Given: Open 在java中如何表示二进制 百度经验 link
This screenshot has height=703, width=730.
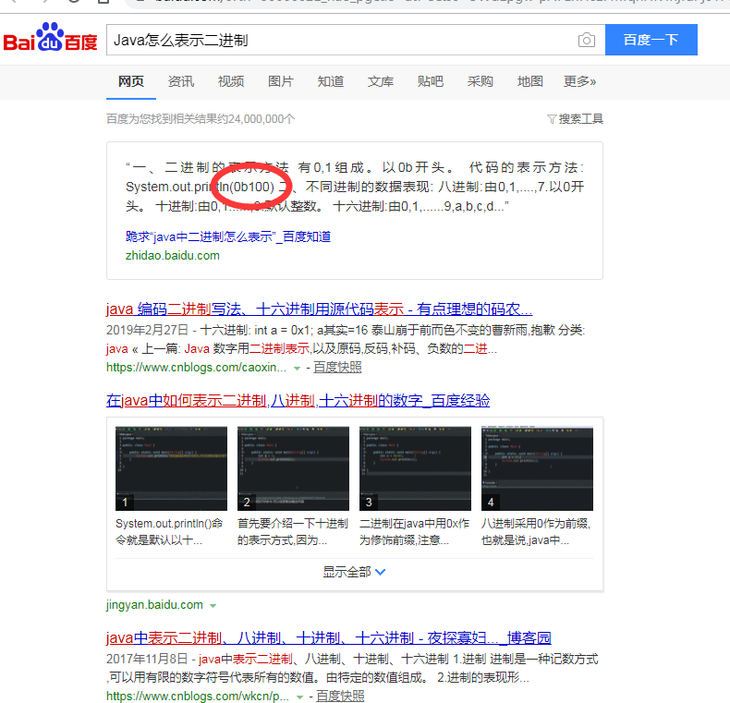Looking at the screenshot, I should click(x=298, y=401).
